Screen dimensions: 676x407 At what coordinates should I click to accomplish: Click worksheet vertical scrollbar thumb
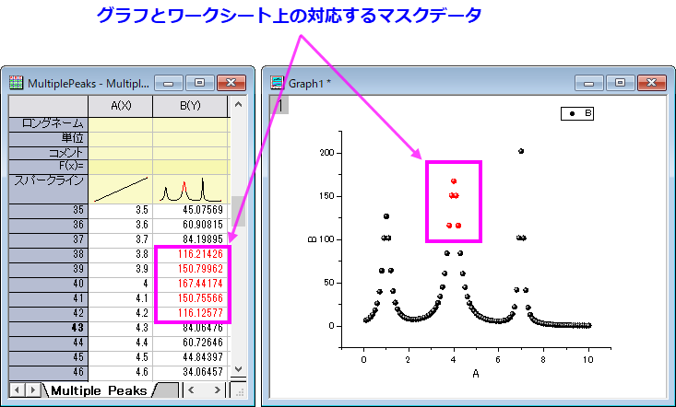tap(239, 211)
